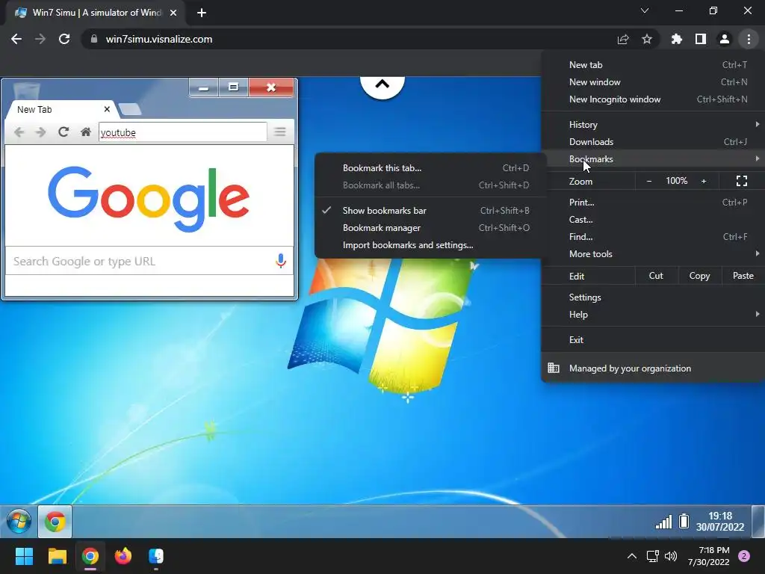Image resolution: width=765 pixels, height=574 pixels.
Task: Select New tab in Chrome menu
Action: [653, 65]
